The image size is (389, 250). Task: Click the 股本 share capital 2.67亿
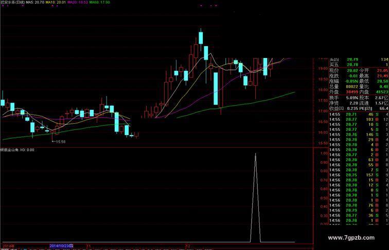382,98
